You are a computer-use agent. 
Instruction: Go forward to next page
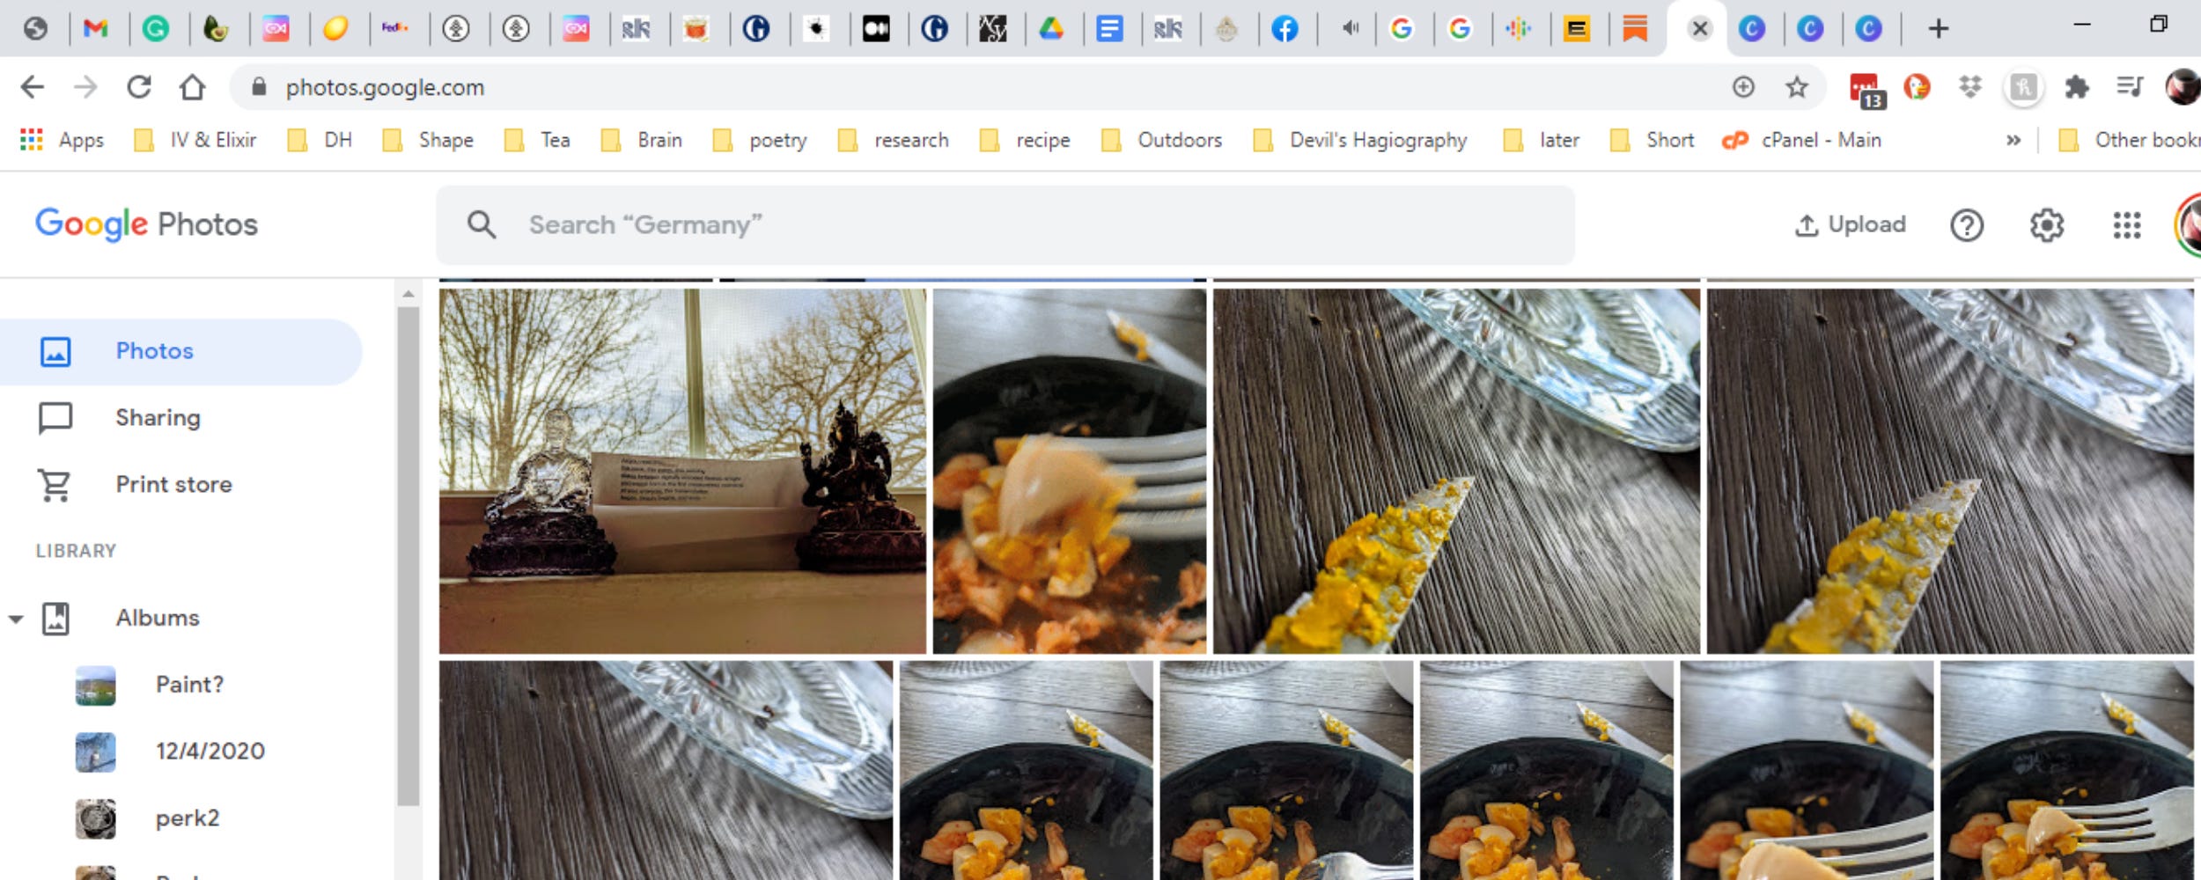tap(85, 87)
